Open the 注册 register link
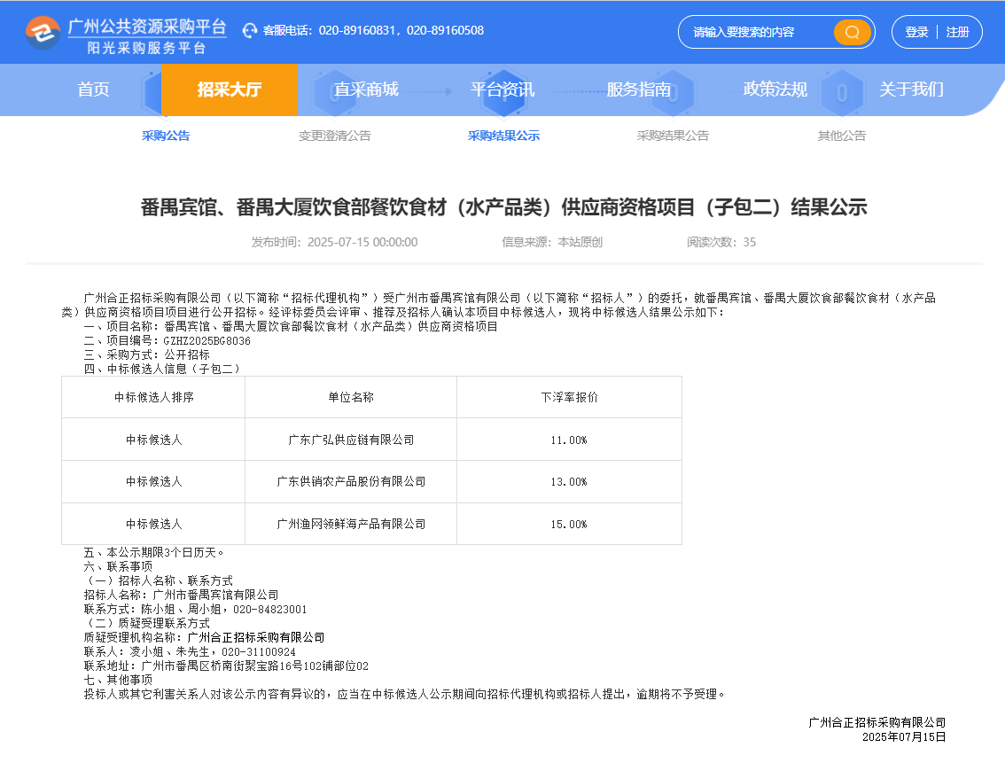Viewport: 1005px width, 763px height. [957, 32]
